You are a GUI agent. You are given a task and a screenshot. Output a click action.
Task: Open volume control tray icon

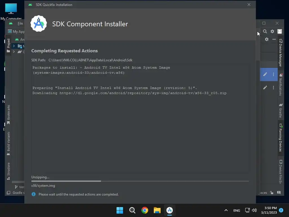pyautogui.click(x=254, y=210)
